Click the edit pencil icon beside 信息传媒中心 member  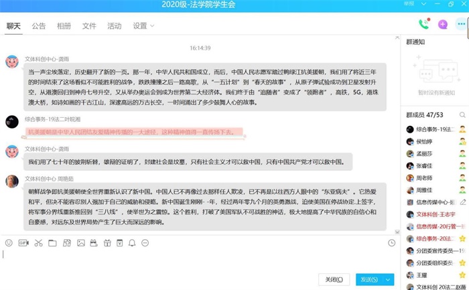[x=463, y=202]
